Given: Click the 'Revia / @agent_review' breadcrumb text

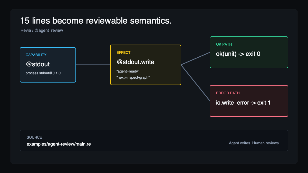Looking at the screenshot, I should pyautogui.click(x=42, y=30).
